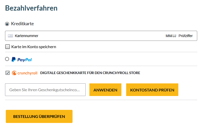Select the PayPal radio button

pos(7,59)
